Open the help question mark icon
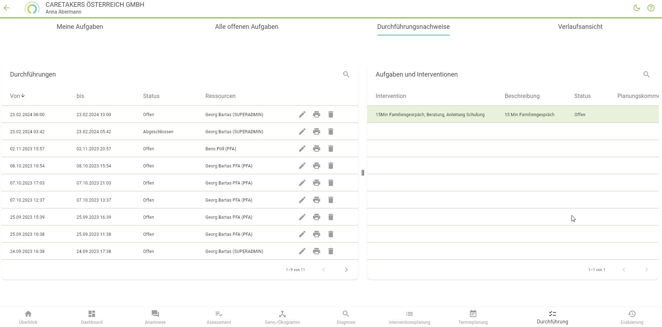The width and height of the screenshot is (662, 327). click(x=651, y=8)
